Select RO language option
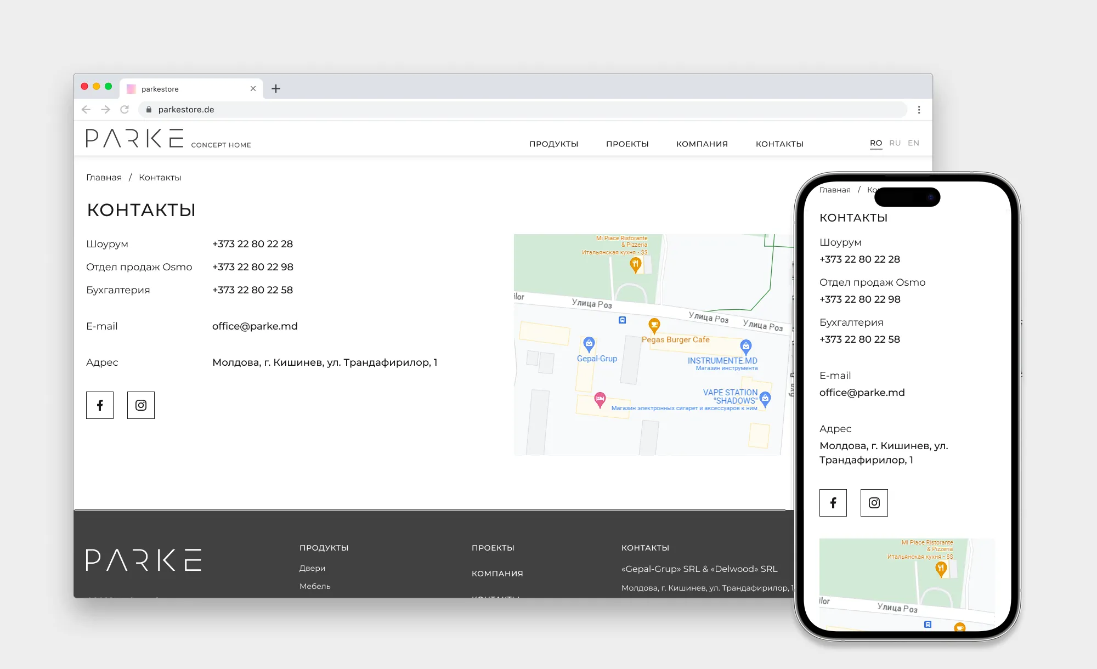1097x669 pixels. [x=876, y=143]
